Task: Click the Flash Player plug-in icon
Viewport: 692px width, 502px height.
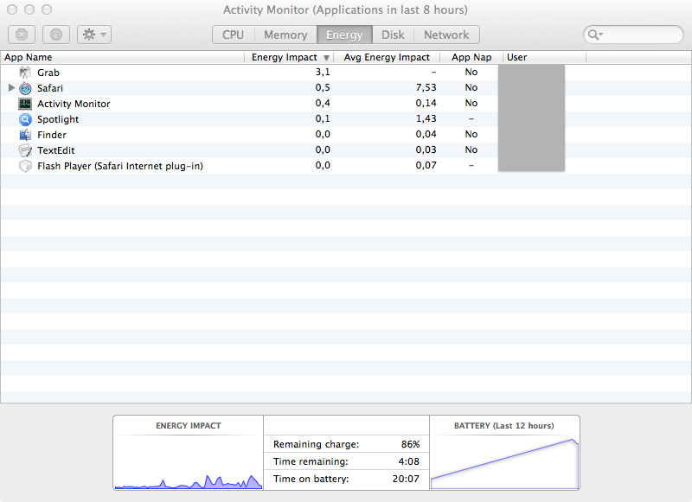Action: (x=25, y=166)
